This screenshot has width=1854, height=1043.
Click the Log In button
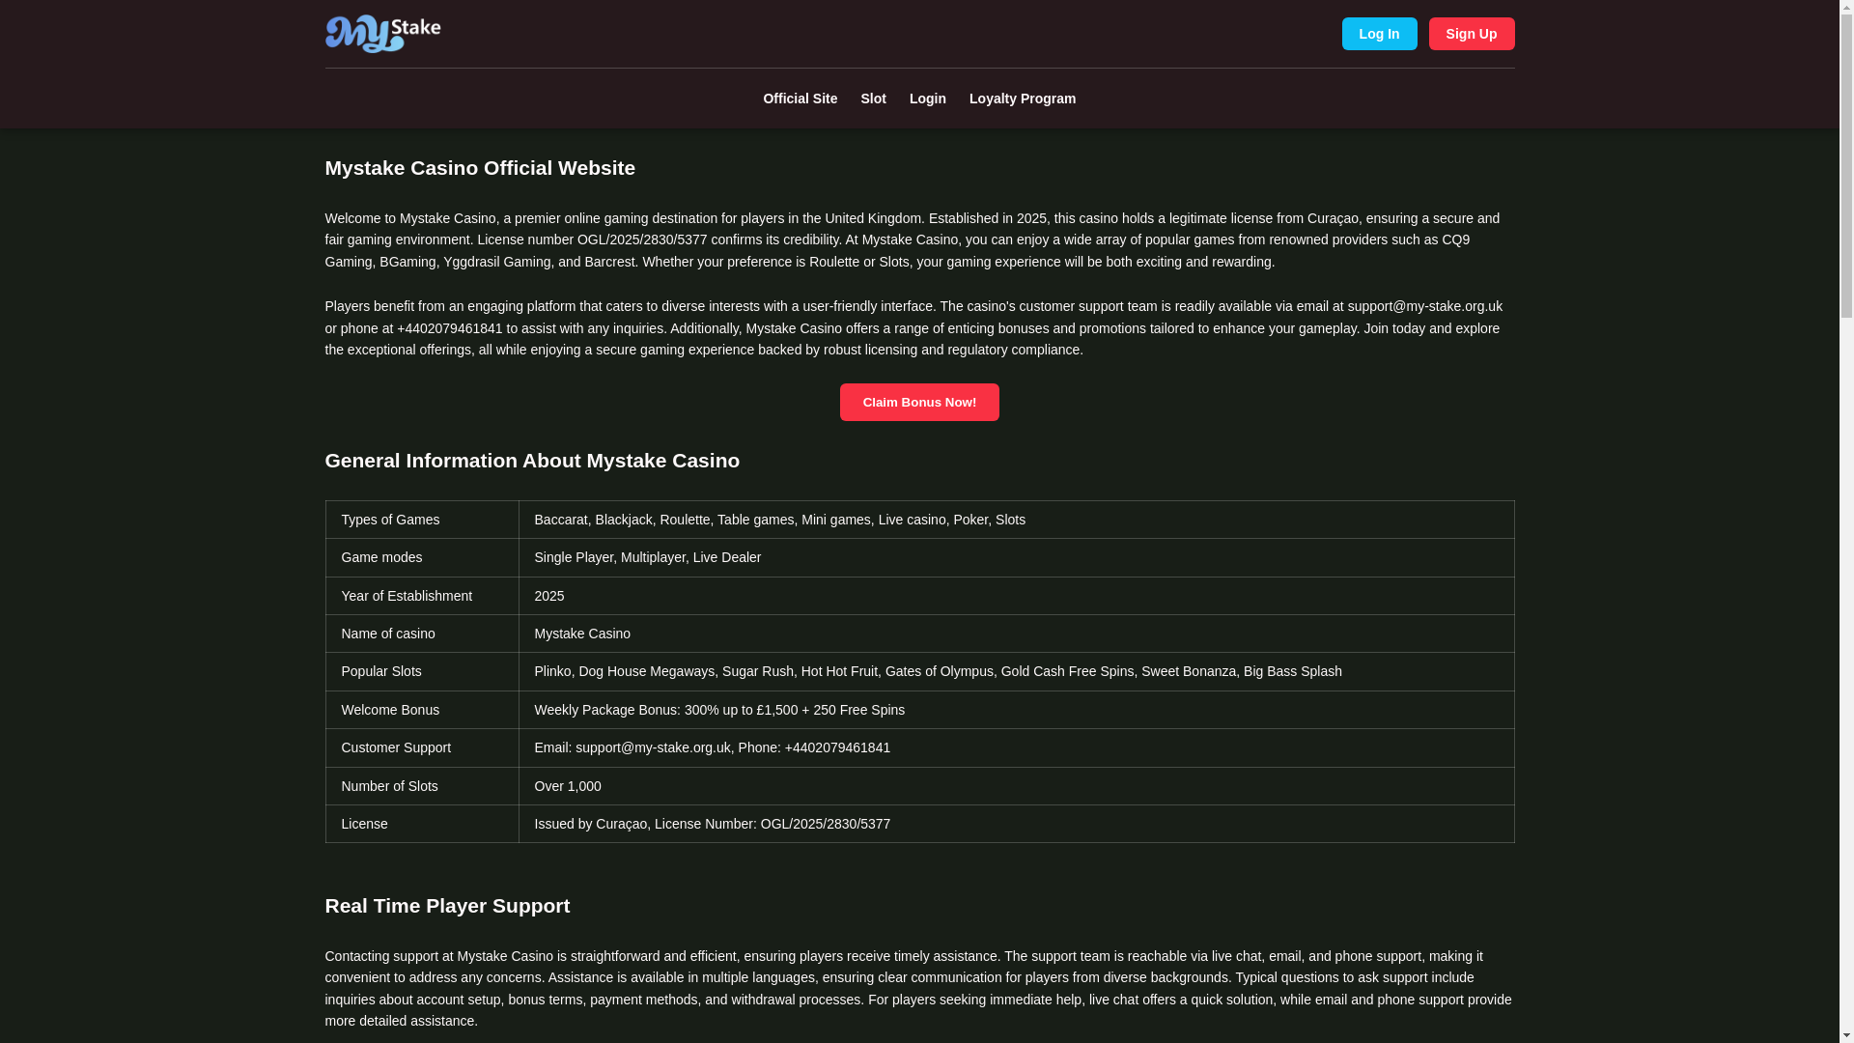click(1379, 34)
